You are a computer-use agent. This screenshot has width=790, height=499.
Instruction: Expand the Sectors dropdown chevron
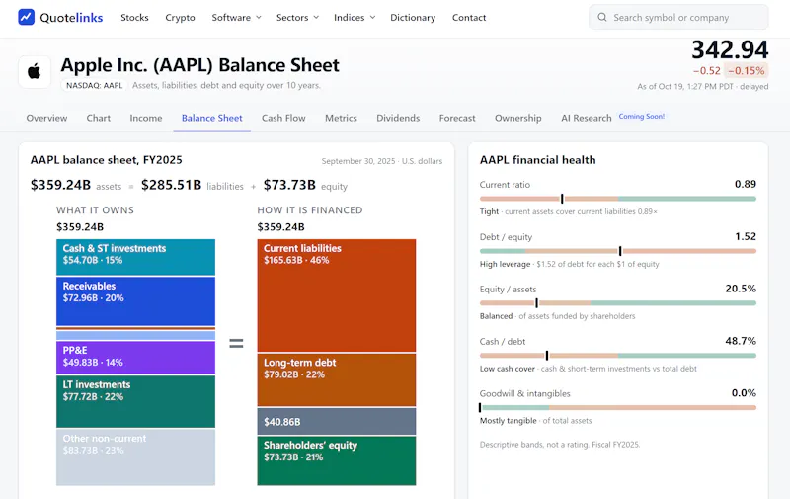coord(316,17)
